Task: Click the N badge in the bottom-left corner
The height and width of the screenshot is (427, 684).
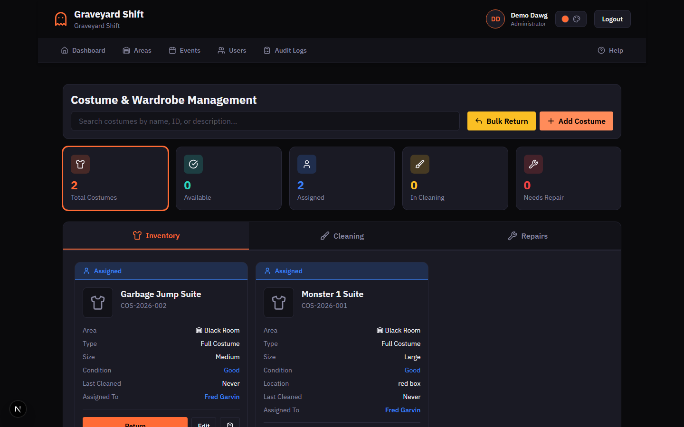Action: (18, 408)
